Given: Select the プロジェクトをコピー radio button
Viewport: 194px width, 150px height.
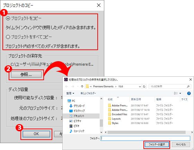Looking at the screenshot, I should pos(8,18).
